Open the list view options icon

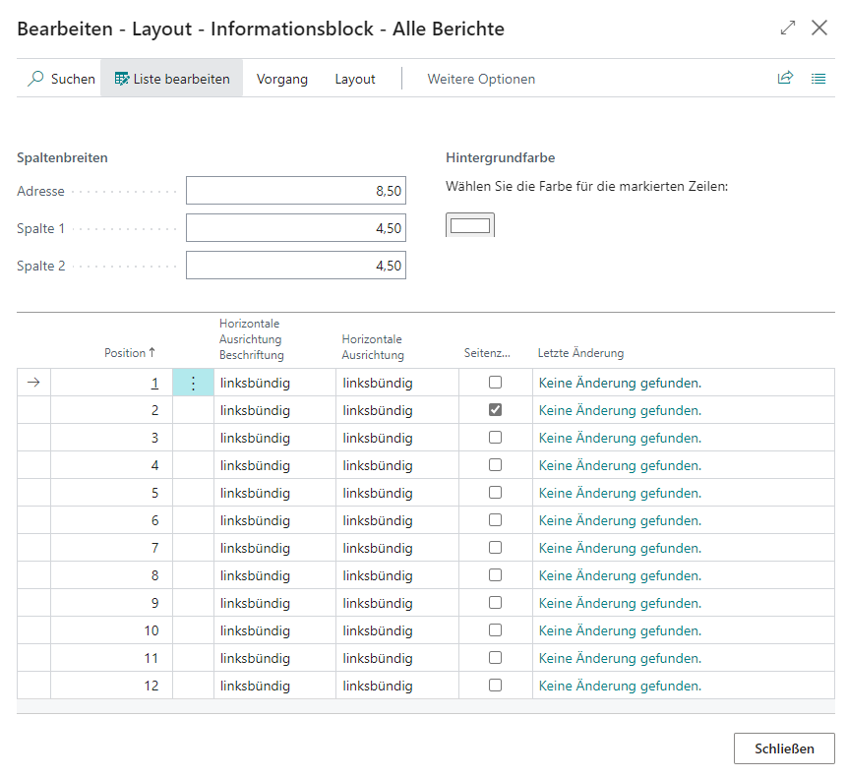pyautogui.click(x=818, y=79)
